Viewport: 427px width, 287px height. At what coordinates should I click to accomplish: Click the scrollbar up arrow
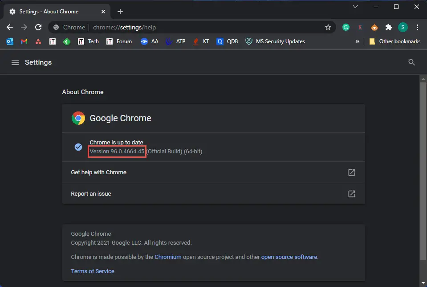[423, 79]
